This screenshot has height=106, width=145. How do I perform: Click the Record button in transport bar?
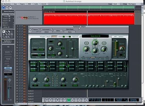47,100
